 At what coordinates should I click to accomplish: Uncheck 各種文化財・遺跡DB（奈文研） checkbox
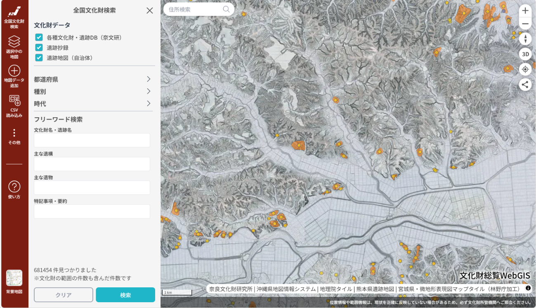point(39,38)
